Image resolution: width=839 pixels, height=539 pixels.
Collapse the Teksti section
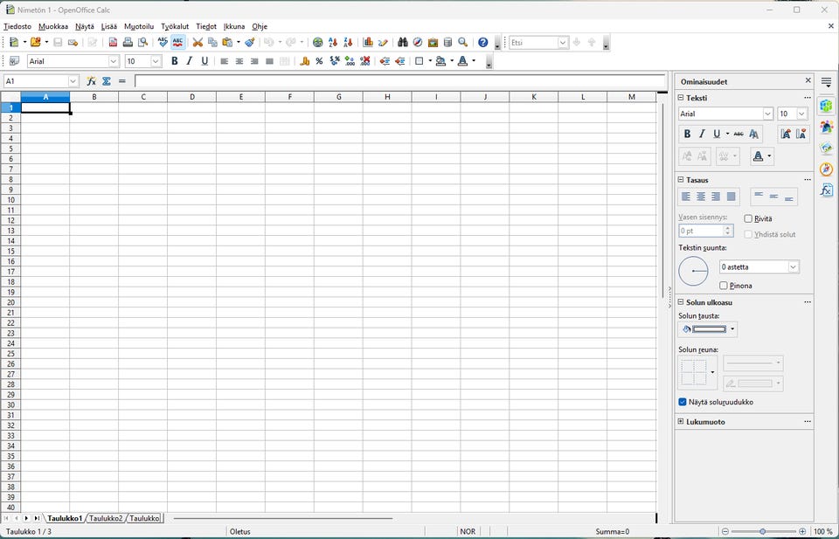click(681, 98)
